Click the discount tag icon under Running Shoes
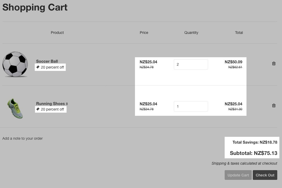This screenshot has width=282, height=188. coord(38,109)
